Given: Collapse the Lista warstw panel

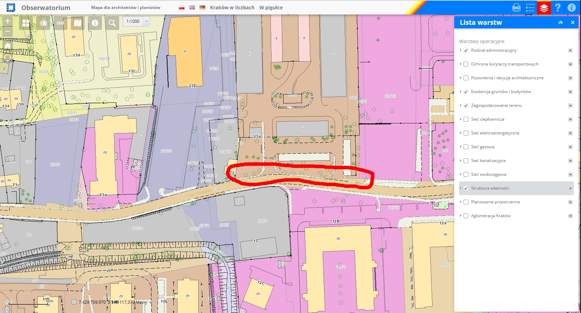Looking at the screenshot, I should point(561,22).
